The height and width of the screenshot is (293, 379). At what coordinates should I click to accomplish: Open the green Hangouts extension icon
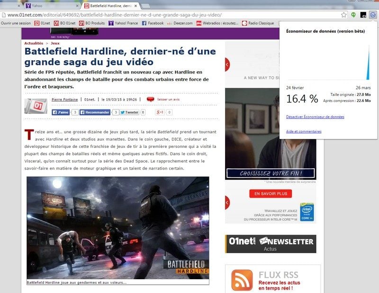point(353,15)
